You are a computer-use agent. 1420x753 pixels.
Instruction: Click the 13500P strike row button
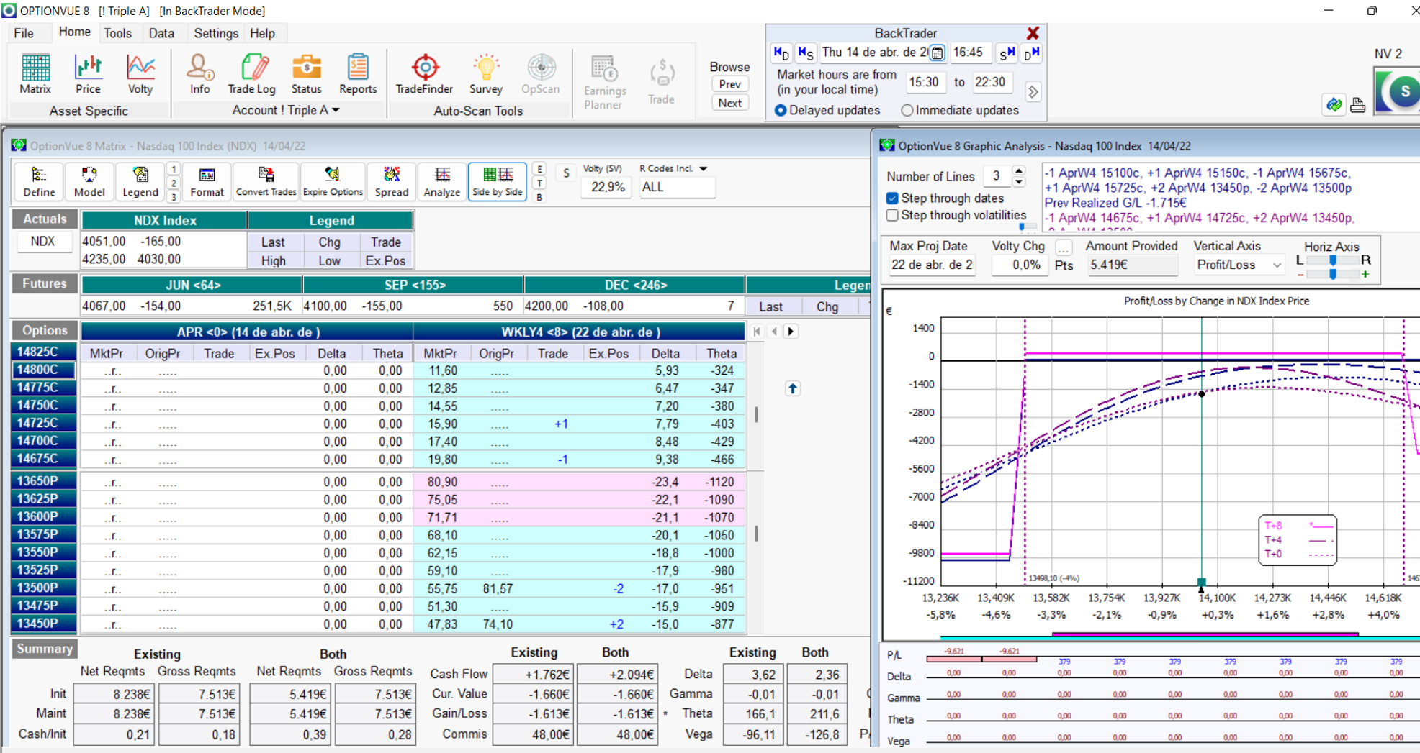43,588
